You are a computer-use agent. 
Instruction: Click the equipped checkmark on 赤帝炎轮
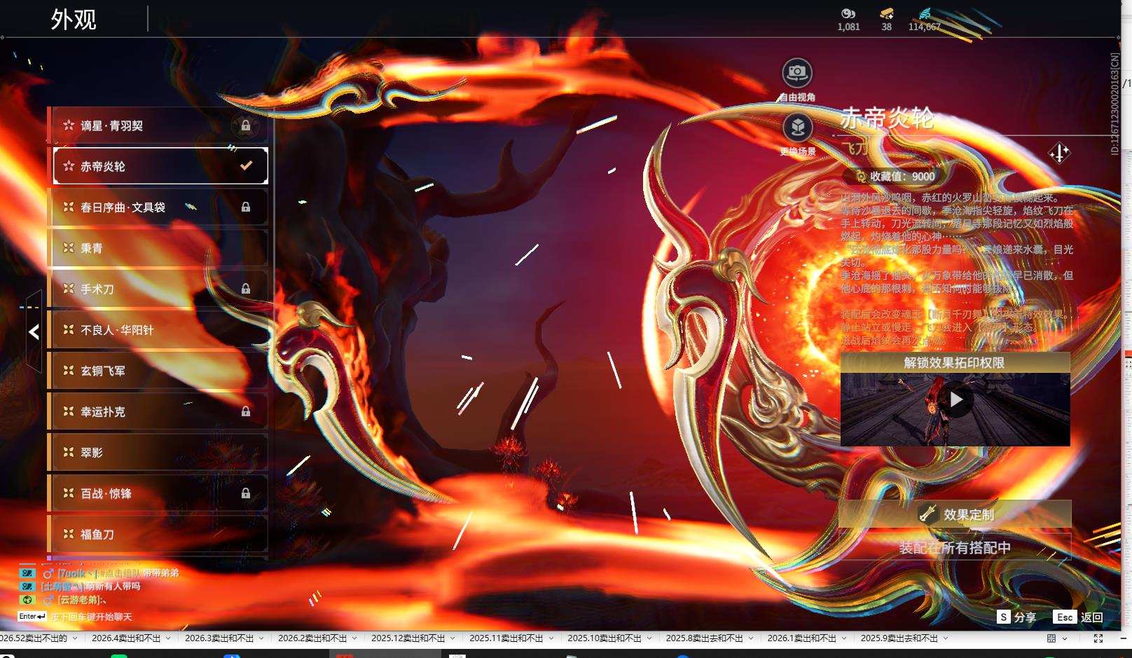pyautogui.click(x=246, y=166)
